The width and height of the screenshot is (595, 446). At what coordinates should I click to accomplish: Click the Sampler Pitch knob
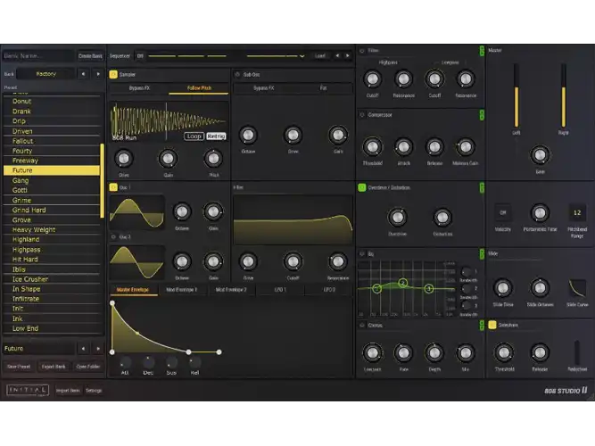coord(213,159)
